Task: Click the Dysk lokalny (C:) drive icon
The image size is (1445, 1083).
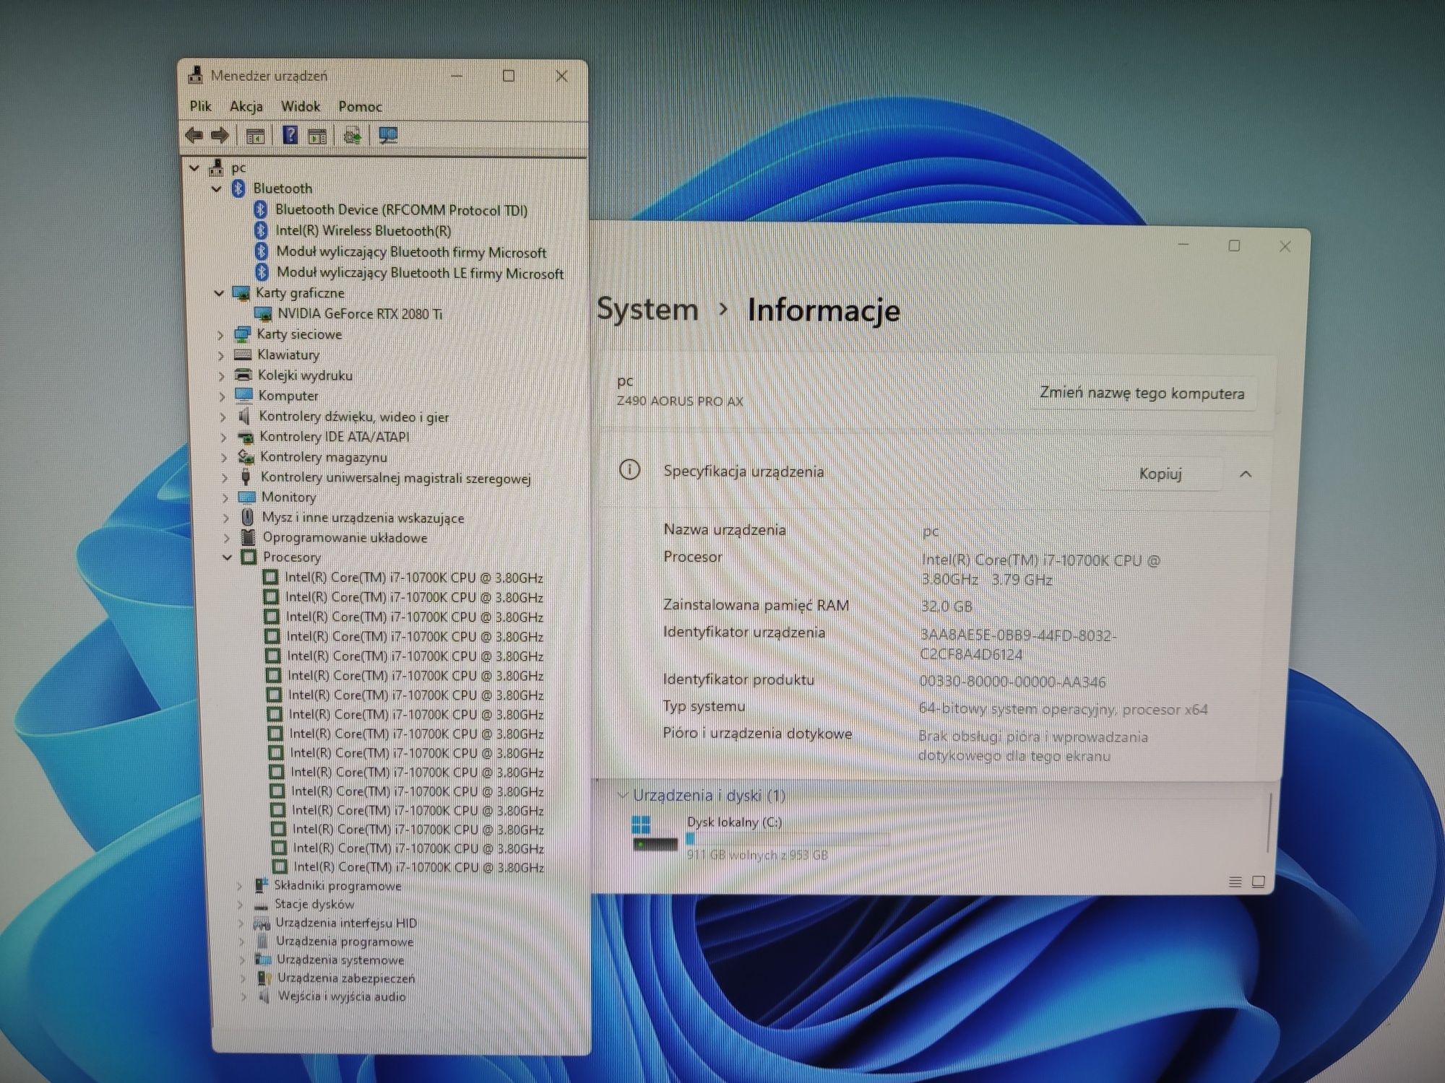Action: click(655, 834)
